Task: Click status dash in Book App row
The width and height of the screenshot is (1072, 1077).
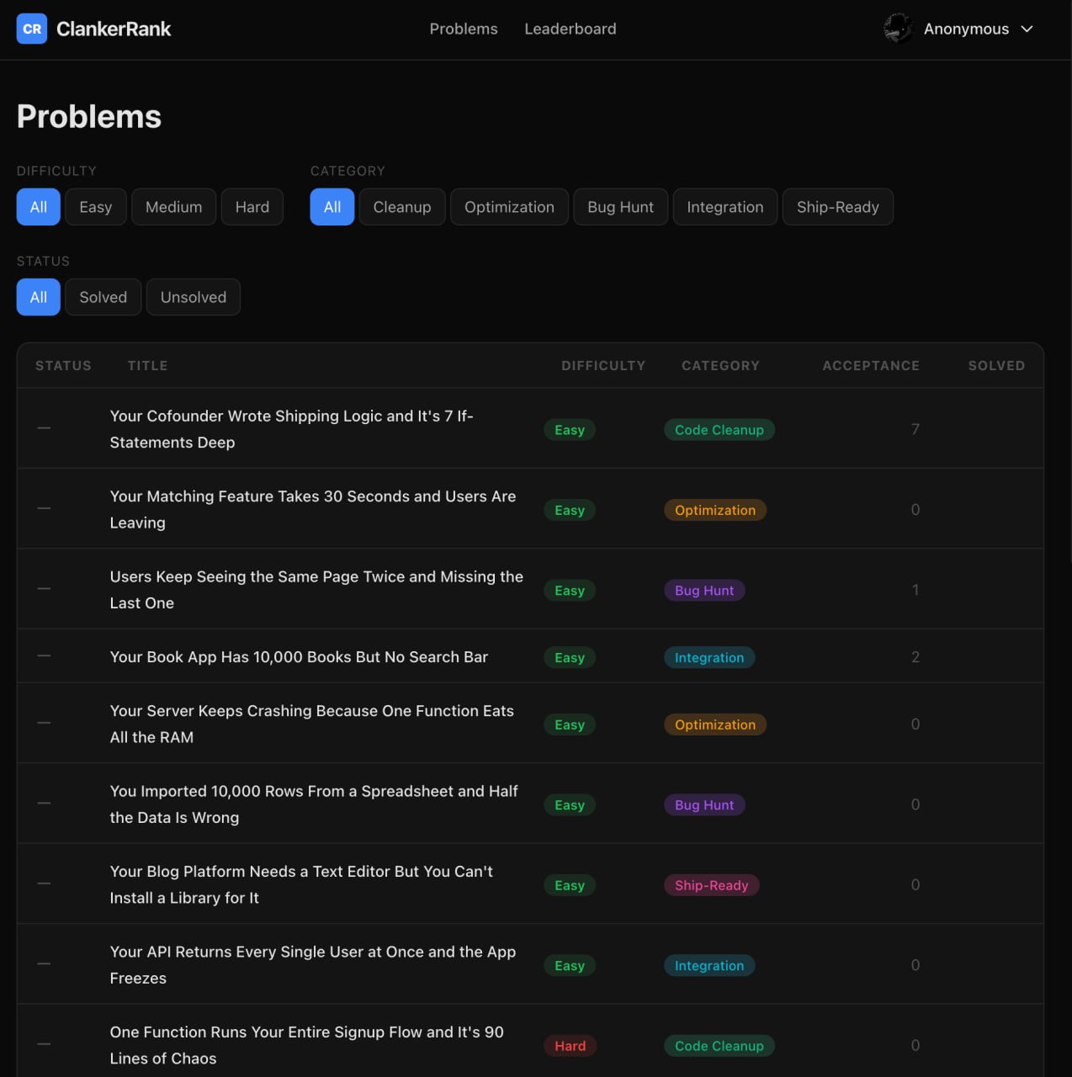Action: pyautogui.click(x=44, y=655)
